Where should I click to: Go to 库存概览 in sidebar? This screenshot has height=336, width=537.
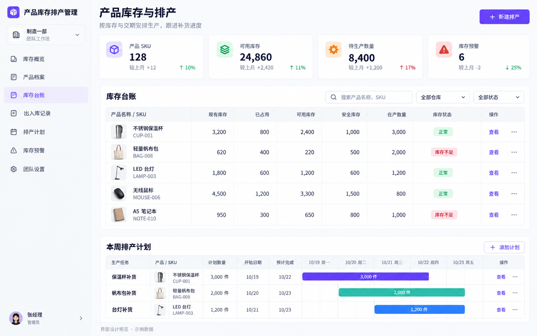coord(46,59)
